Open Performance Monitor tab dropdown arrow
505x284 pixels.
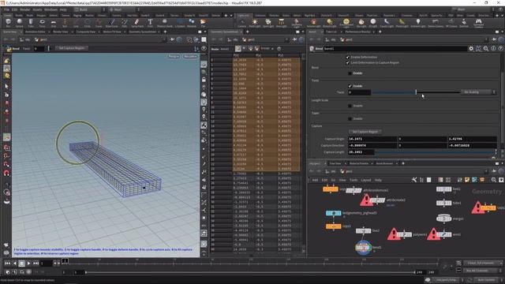tap(373, 32)
